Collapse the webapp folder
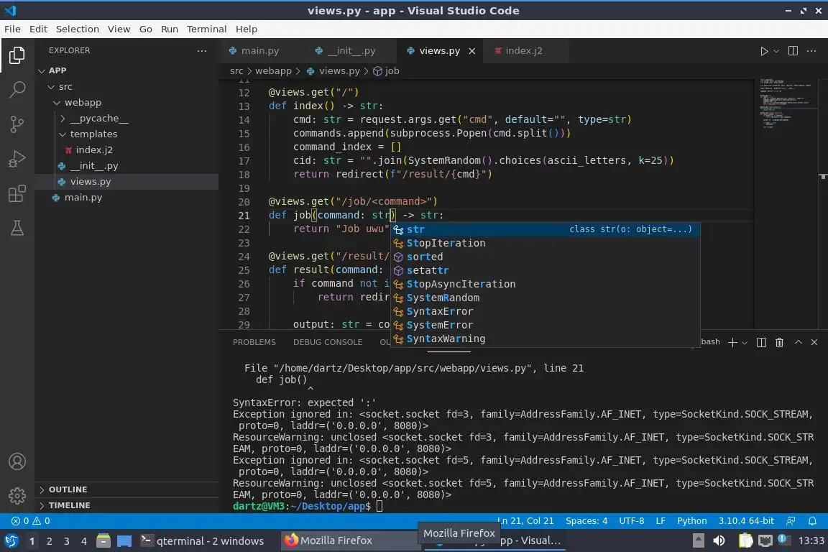 point(126,102)
